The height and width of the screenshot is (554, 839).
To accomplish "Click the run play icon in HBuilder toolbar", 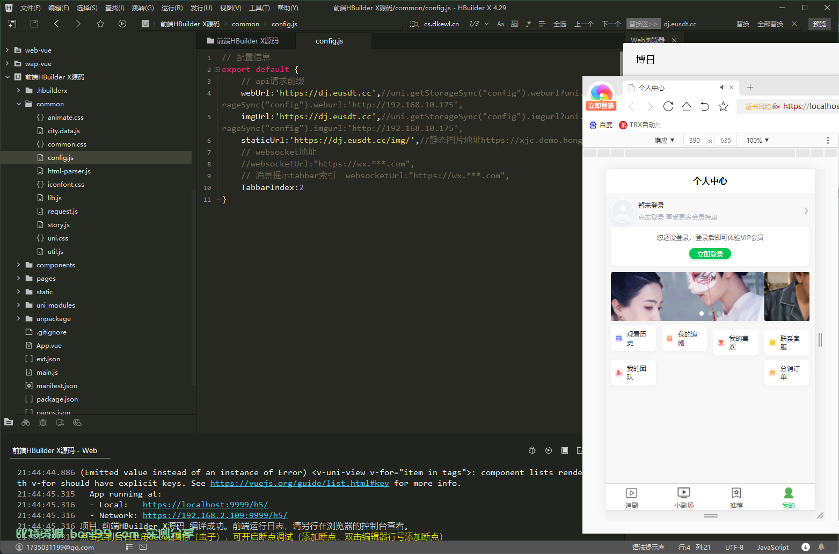I will (122, 24).
